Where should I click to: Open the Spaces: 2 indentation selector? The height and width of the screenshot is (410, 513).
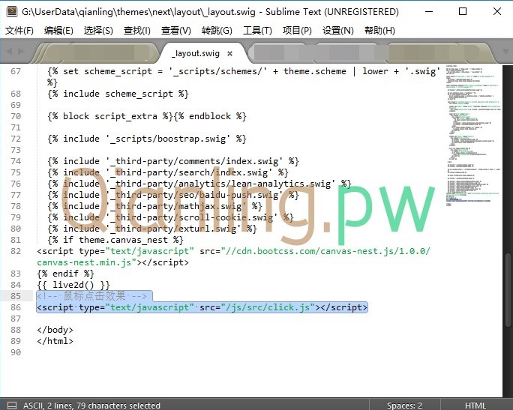click(404, 406)
